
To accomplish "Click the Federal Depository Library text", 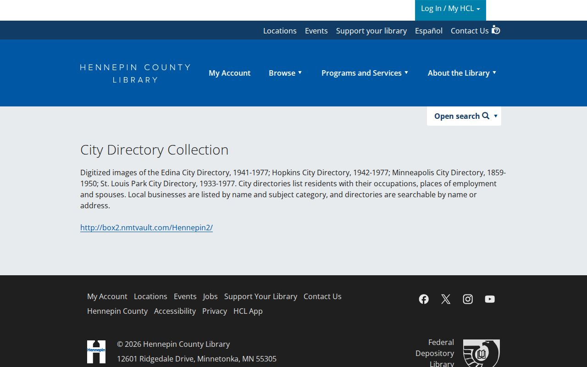I will pos(435,353).
